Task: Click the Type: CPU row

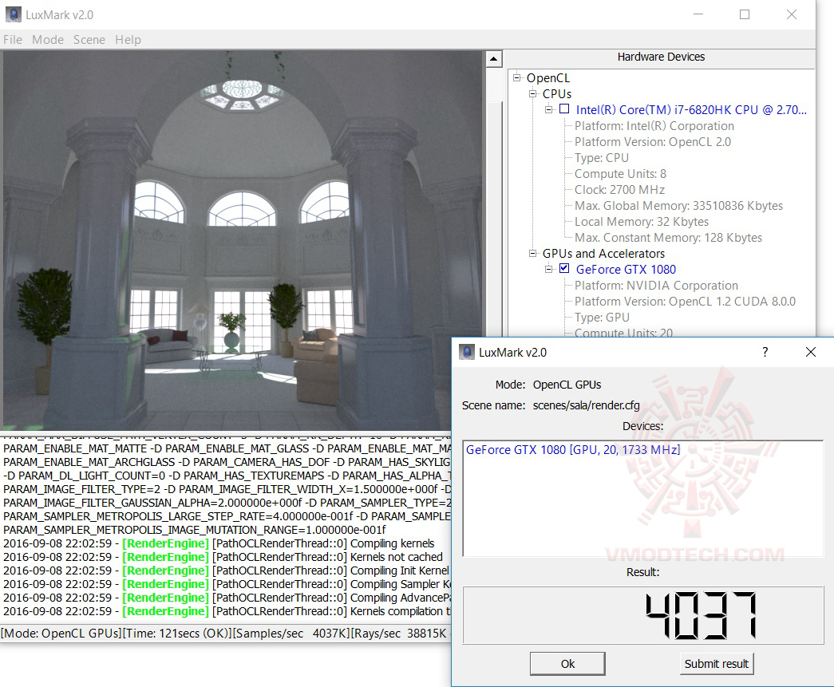Action: pos(602,158)
